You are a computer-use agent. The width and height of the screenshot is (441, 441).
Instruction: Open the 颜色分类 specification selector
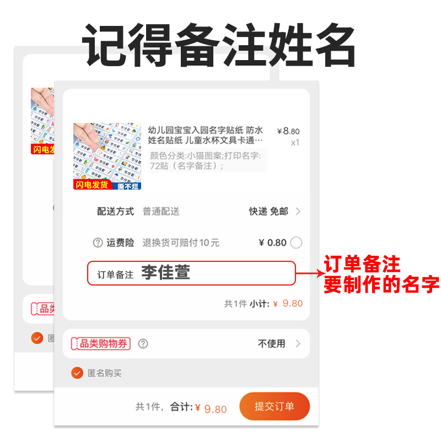[x=208, y=160]
